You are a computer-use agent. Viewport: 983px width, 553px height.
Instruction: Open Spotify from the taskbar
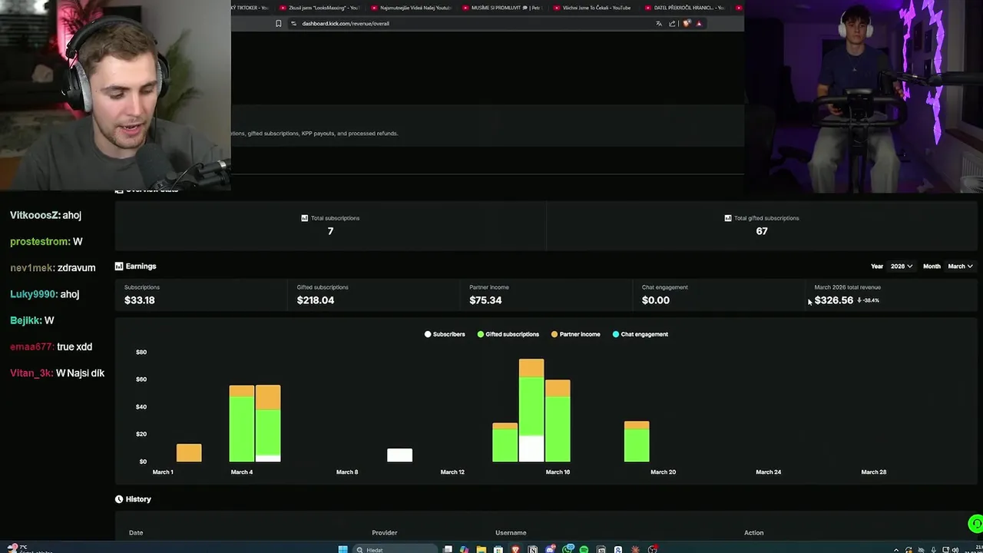584,549
